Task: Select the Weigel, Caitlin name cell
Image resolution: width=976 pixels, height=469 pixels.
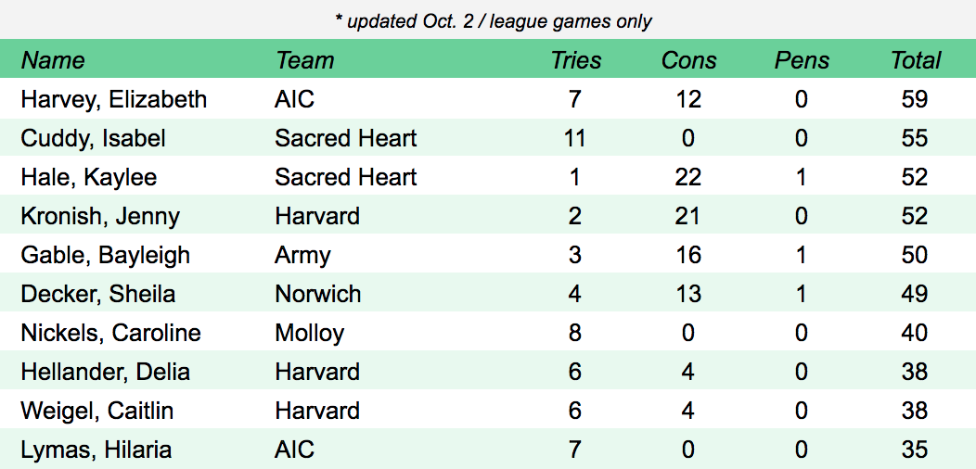Action: 96,411
